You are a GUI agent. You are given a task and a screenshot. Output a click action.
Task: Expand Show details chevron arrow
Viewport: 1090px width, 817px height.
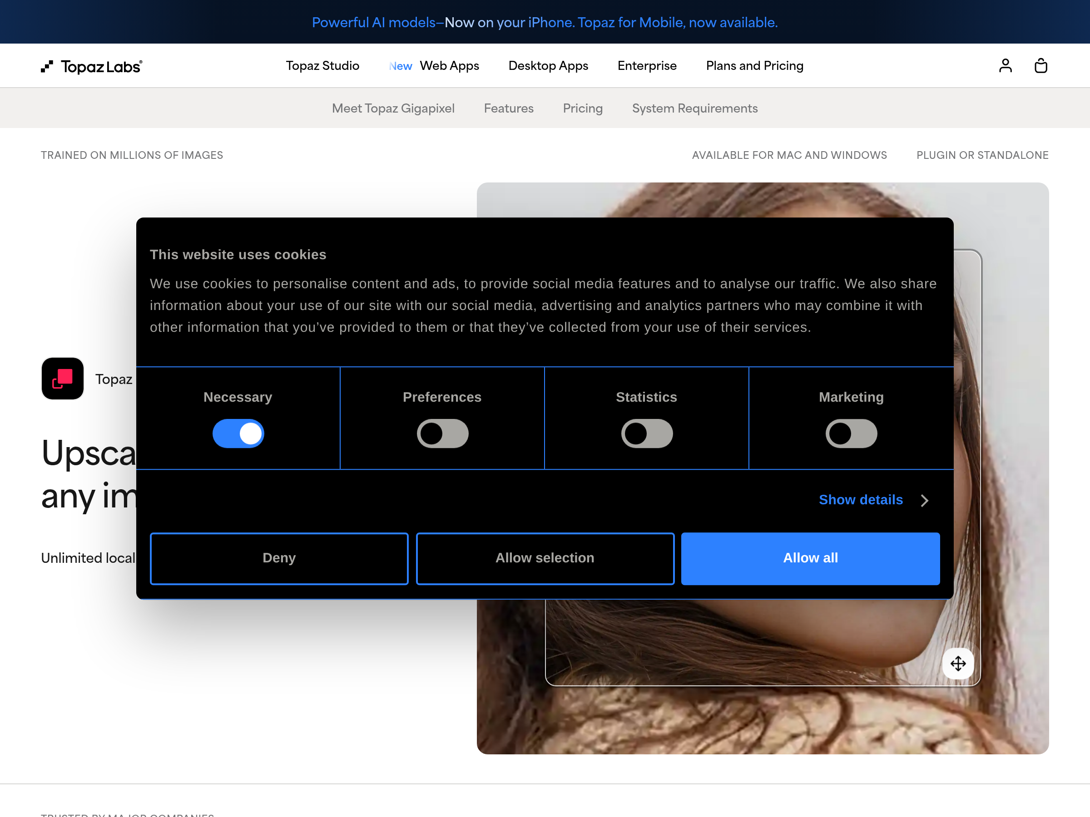(x=924, y=500)
